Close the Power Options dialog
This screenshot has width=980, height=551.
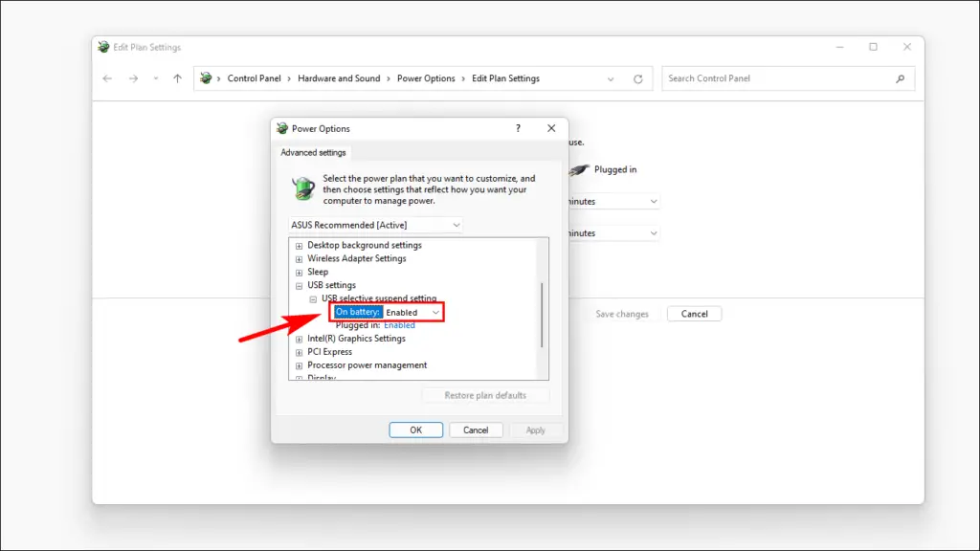(551, 128)
